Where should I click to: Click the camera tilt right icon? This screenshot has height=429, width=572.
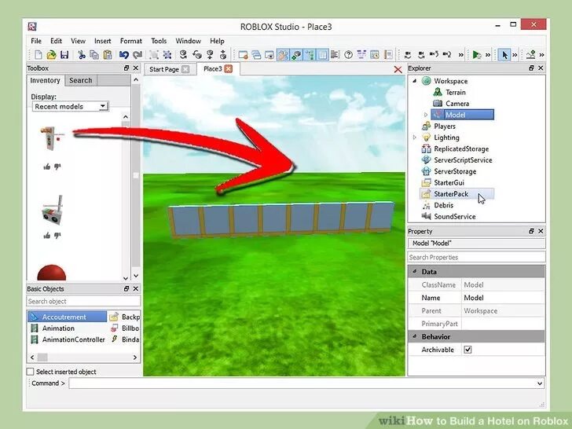(x=447, y=55)
